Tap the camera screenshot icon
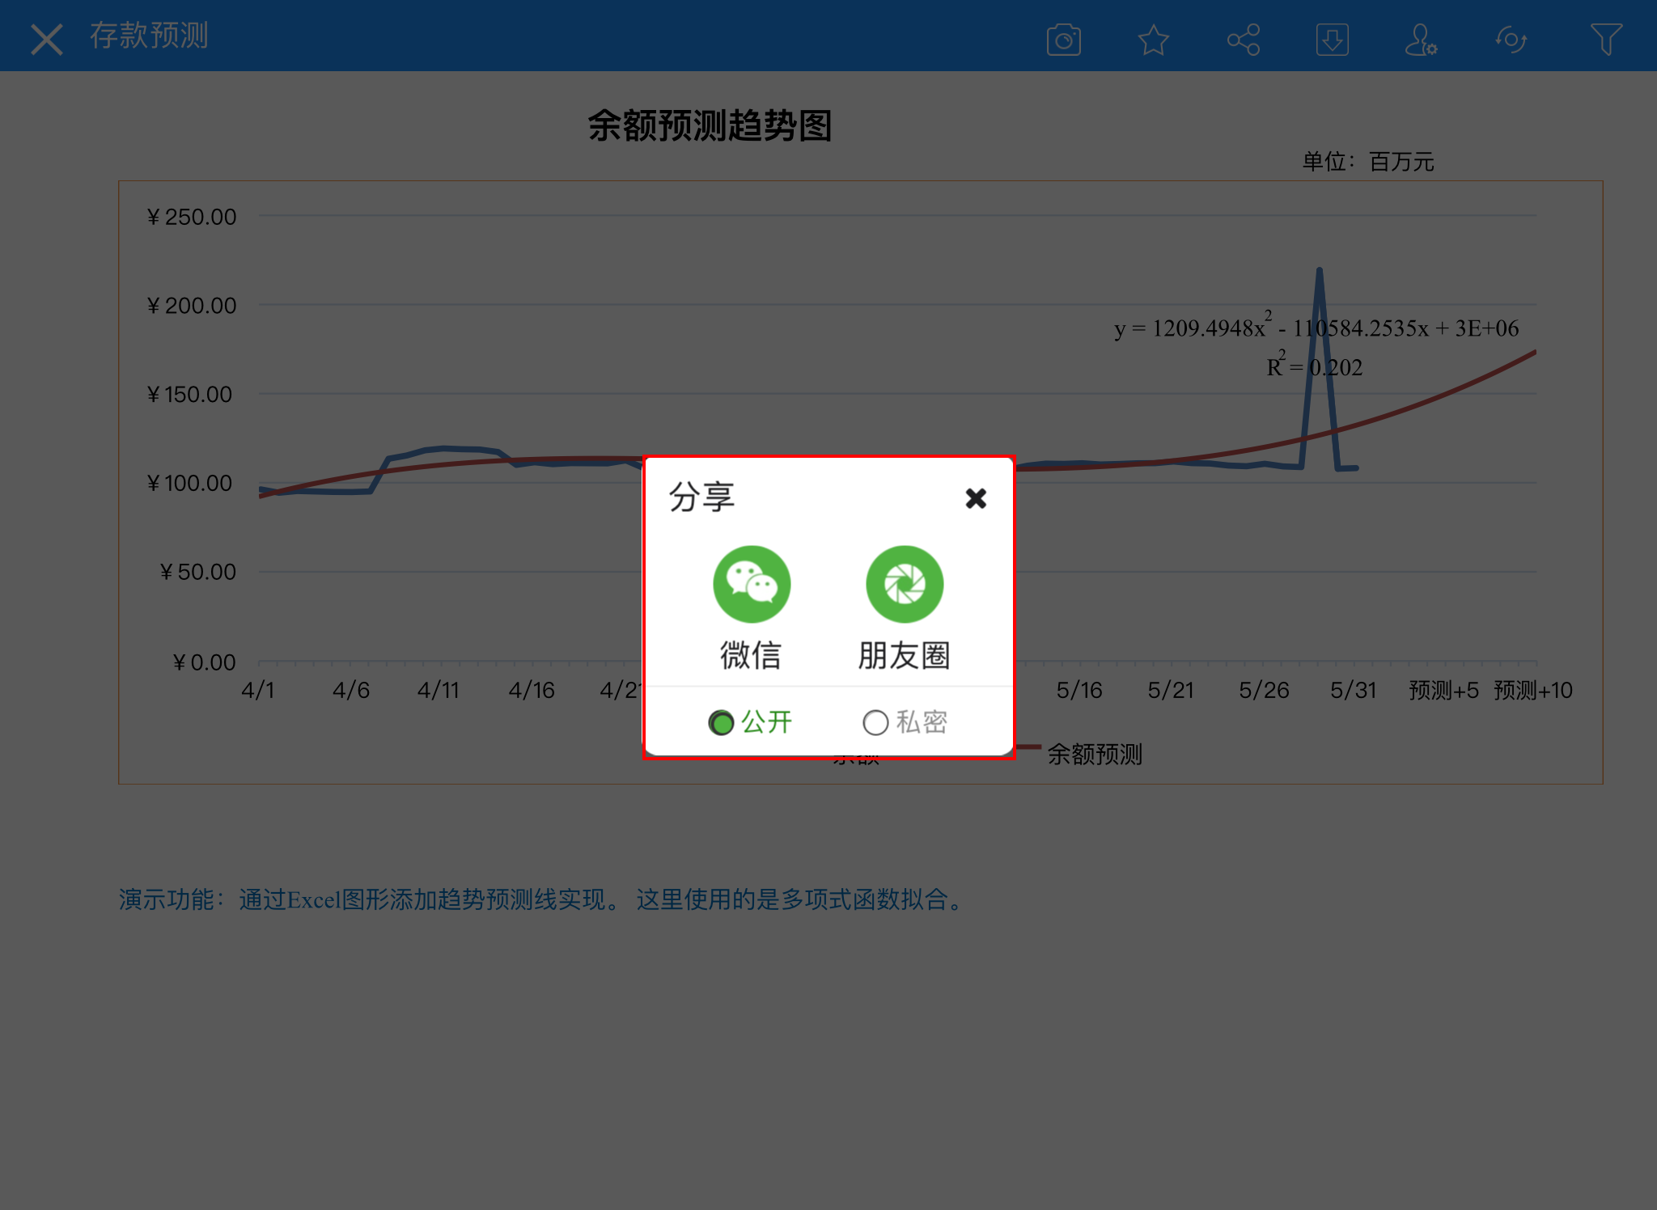 [x=1063, y=39]
